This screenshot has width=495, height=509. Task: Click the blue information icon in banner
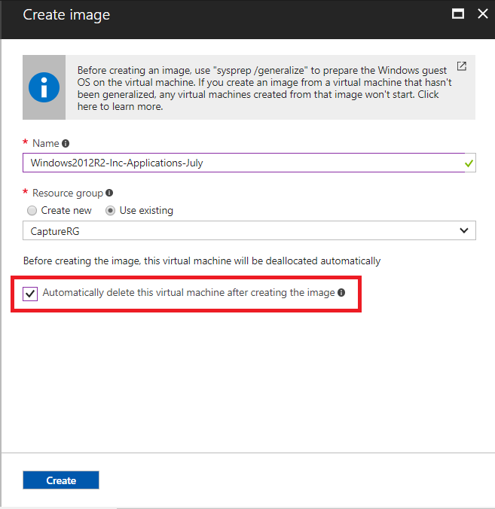44,87
